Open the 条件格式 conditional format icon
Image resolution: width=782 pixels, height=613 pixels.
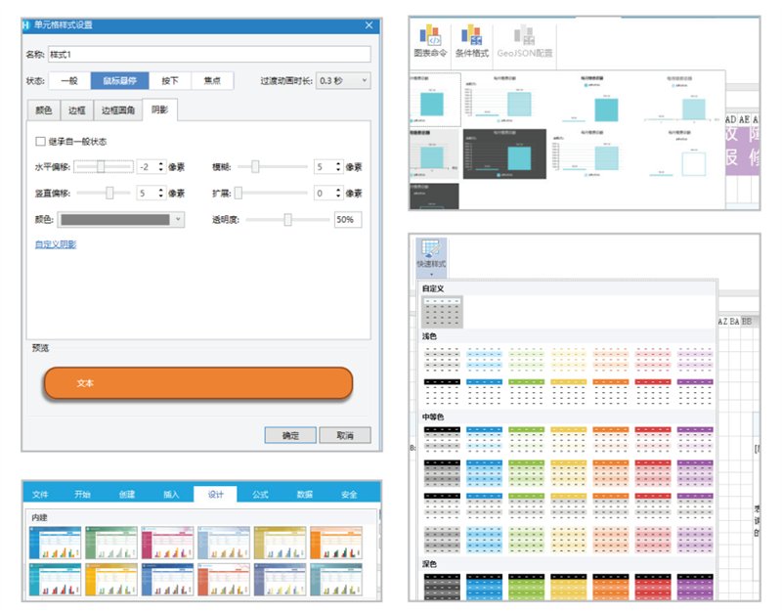[472, 41]
